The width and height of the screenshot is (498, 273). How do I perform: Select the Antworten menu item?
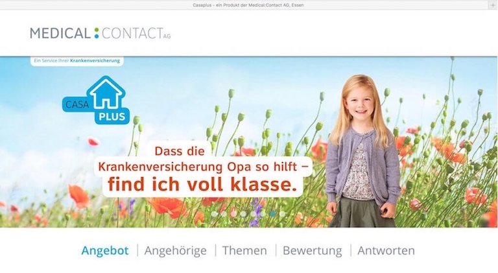coord(386,250)
